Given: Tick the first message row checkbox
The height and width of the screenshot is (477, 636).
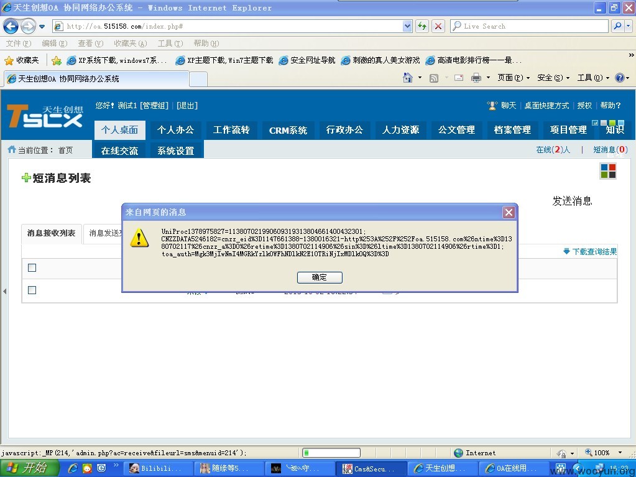Looking at the screenshot, I should tap(32, 290).
